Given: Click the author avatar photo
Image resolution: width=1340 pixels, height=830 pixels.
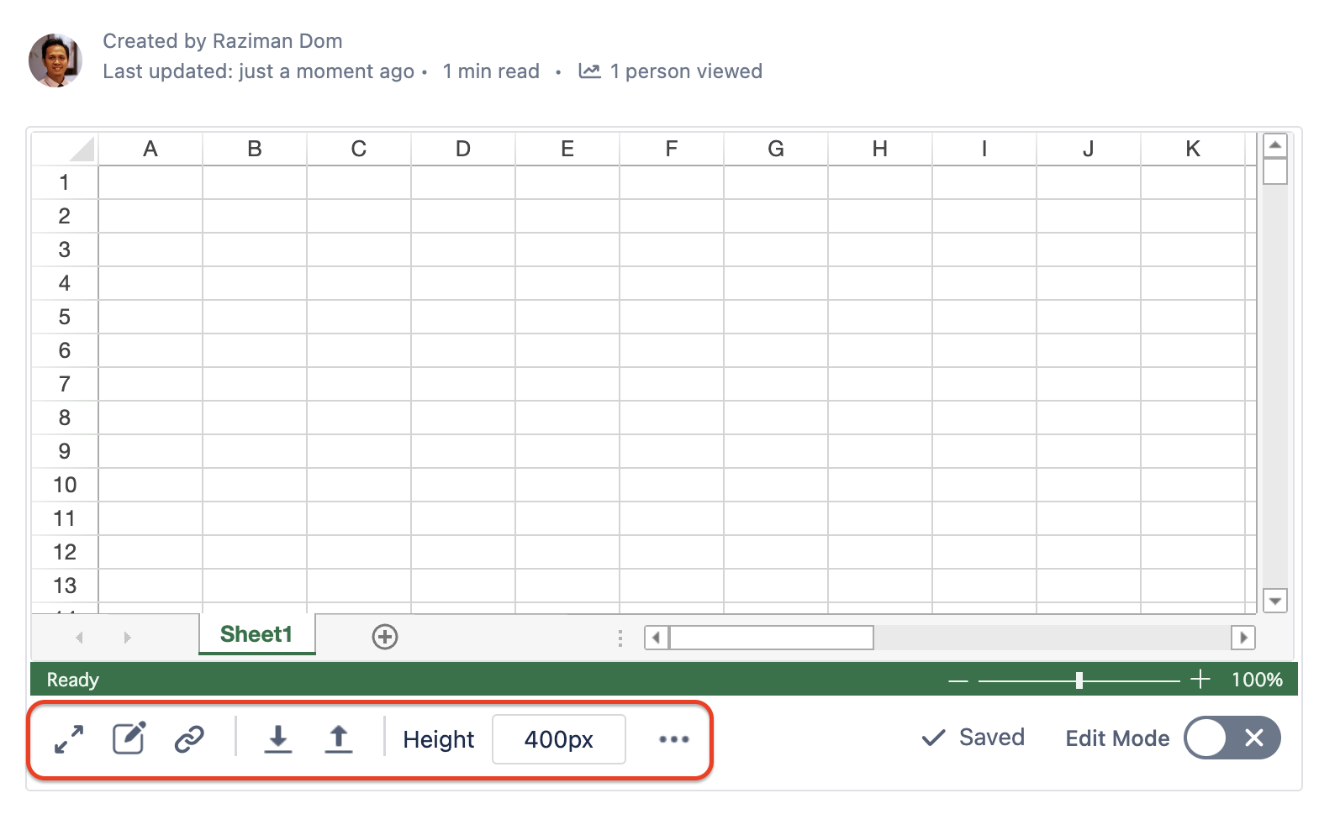Looking at the screenshot, I should [55, 60].
